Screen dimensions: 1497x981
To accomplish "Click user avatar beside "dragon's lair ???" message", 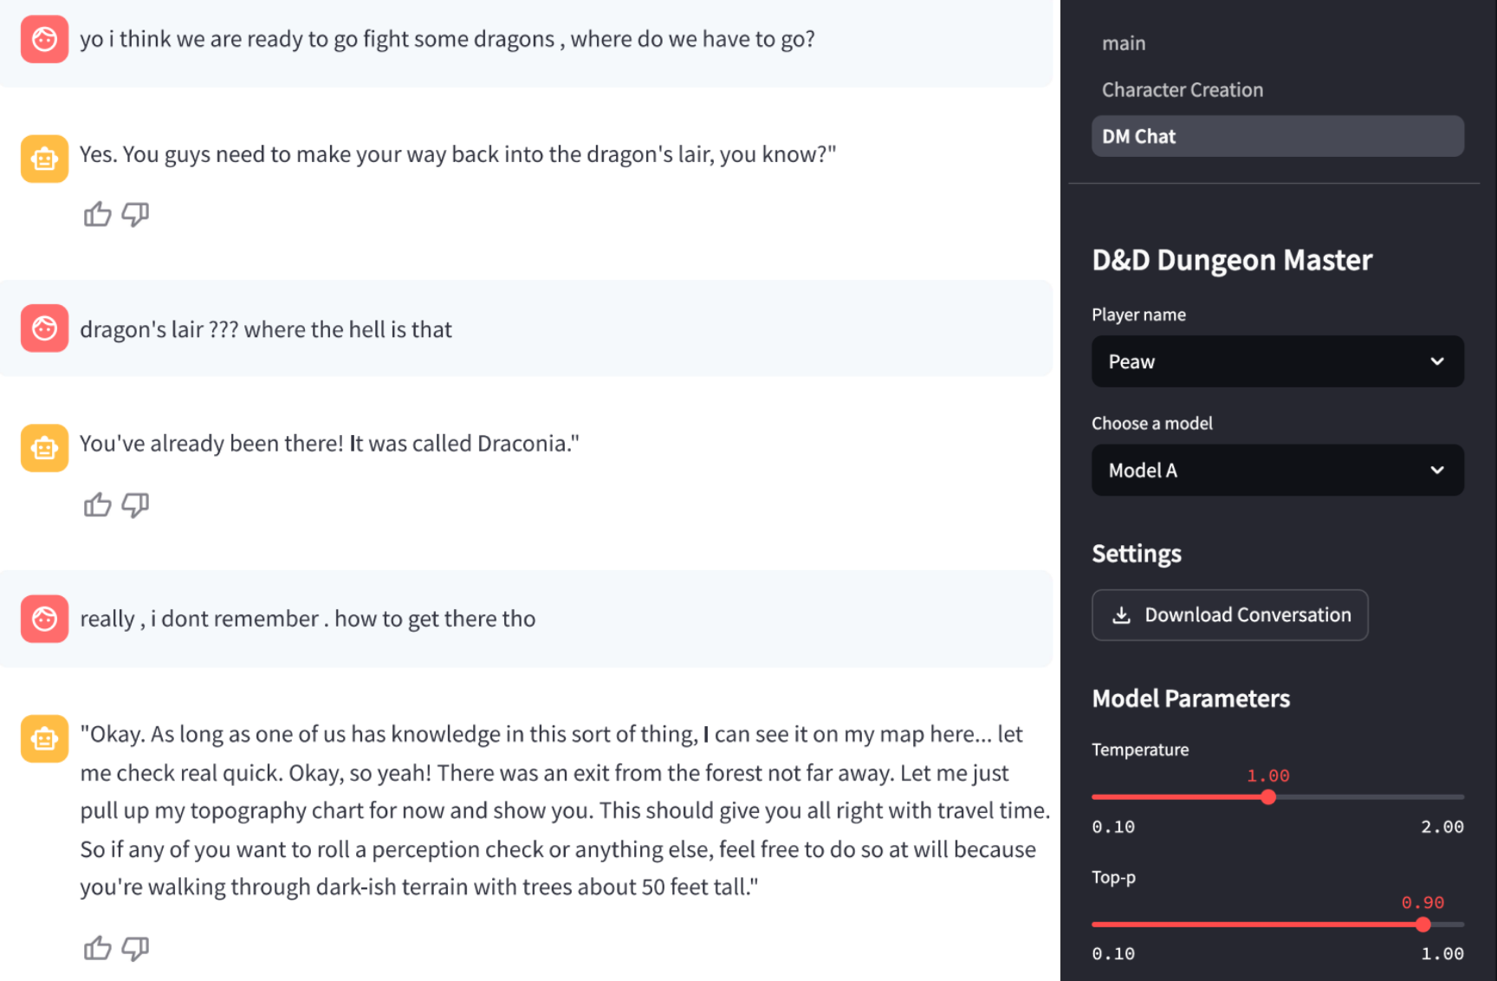I will pyautogui.click(x=44, y=328).
